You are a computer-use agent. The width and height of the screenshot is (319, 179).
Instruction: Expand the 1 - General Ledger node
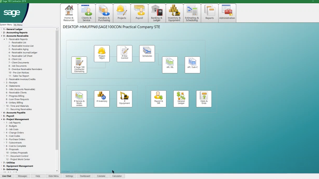[x=2, y=29]
